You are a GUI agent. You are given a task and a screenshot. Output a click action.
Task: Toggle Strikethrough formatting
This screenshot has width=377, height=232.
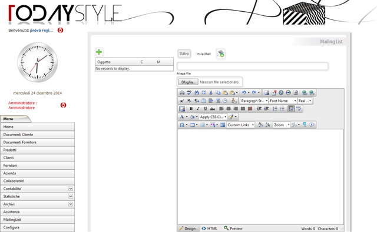(x=213, y=109)
